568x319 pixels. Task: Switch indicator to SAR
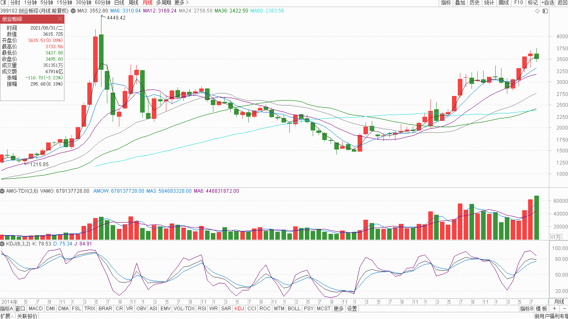[x=226, y=309]
